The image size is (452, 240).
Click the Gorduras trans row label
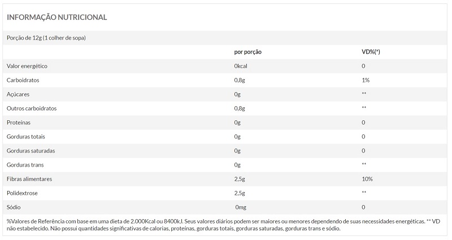click(x=25, y=165)
